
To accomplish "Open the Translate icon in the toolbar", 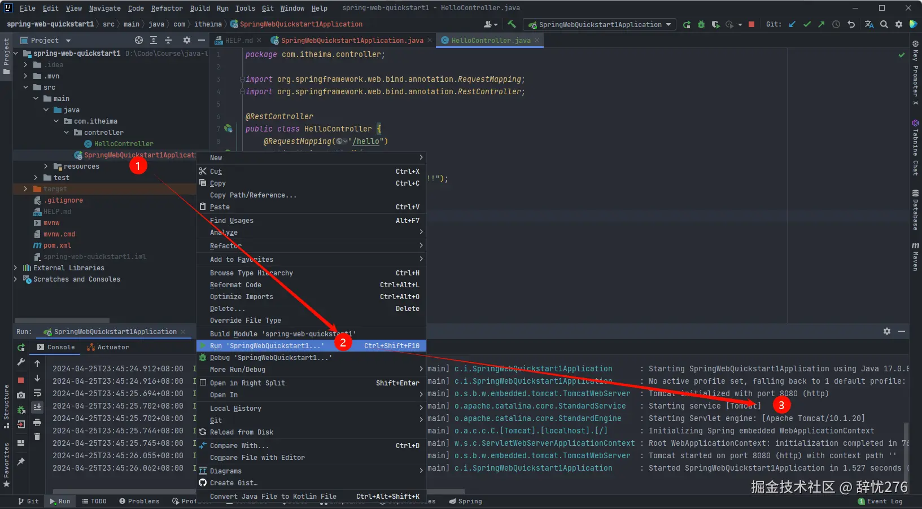I will pos(869,24).
